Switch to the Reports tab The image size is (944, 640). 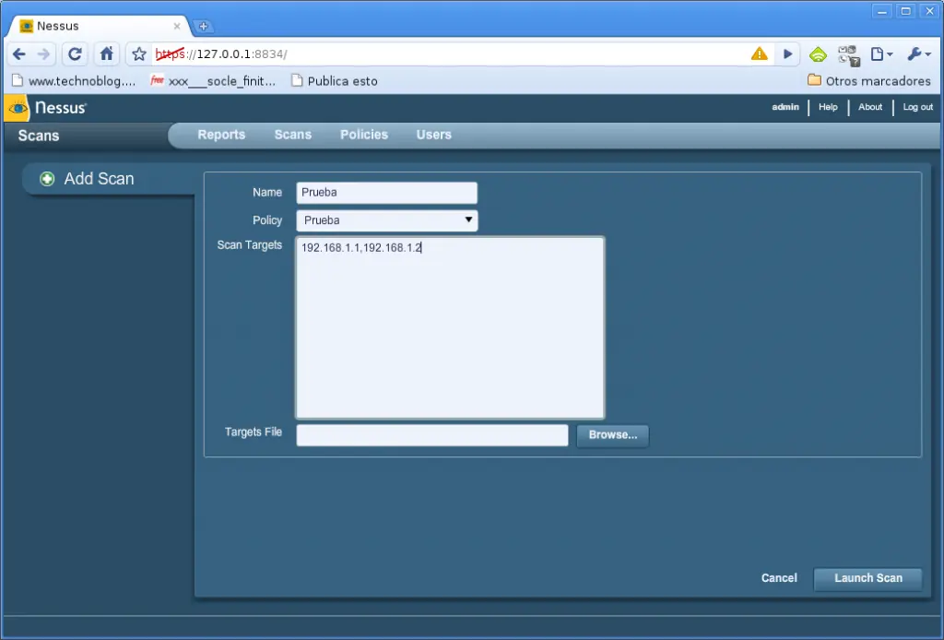pyautogui.click(x=221, y=135)
